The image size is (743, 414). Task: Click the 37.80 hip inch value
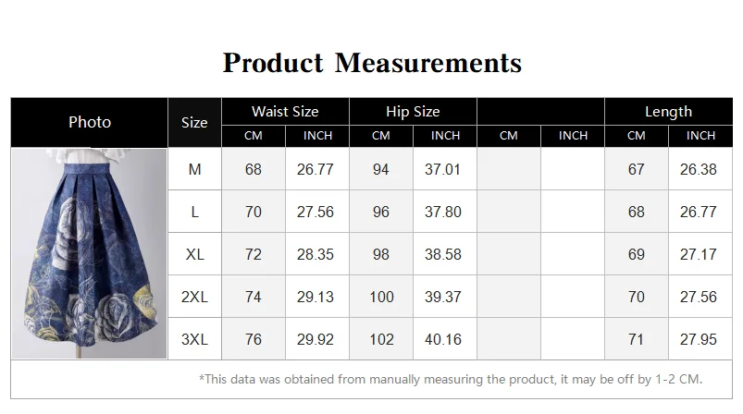point(443,212)
